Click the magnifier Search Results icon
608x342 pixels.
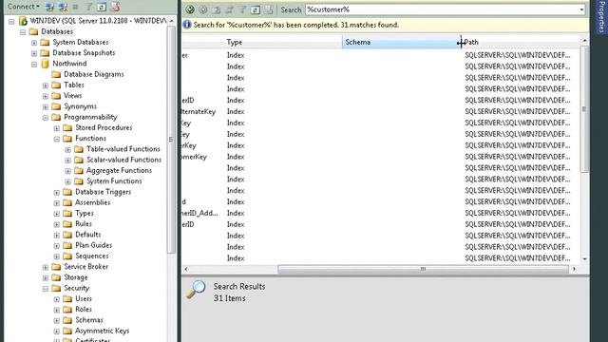pos(196,289)
